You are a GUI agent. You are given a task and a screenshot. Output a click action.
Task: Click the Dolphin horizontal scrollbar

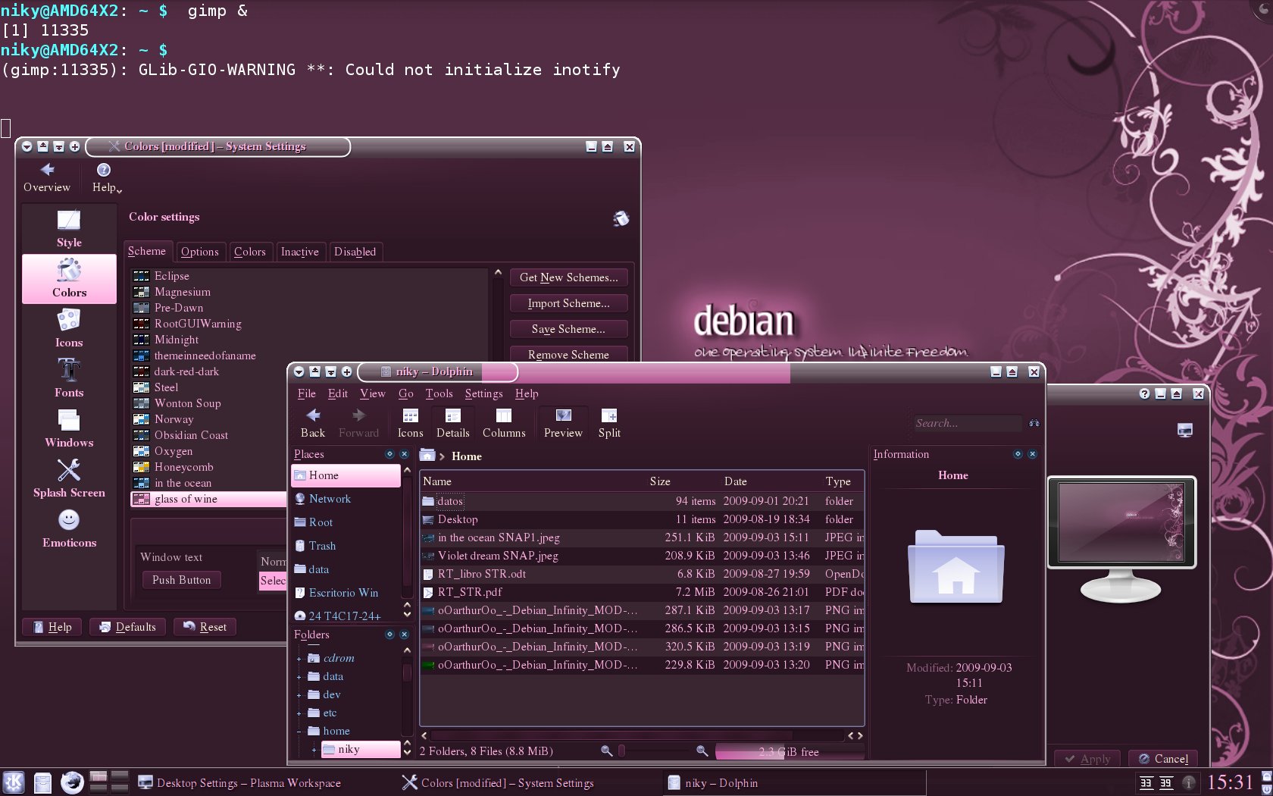(611, 735)
